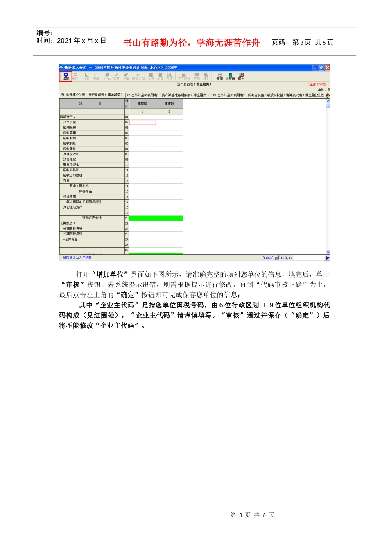389x551 pixels.
Task: Click the vertical scrollbar down arrow
Action: click(x=328, y=252)
